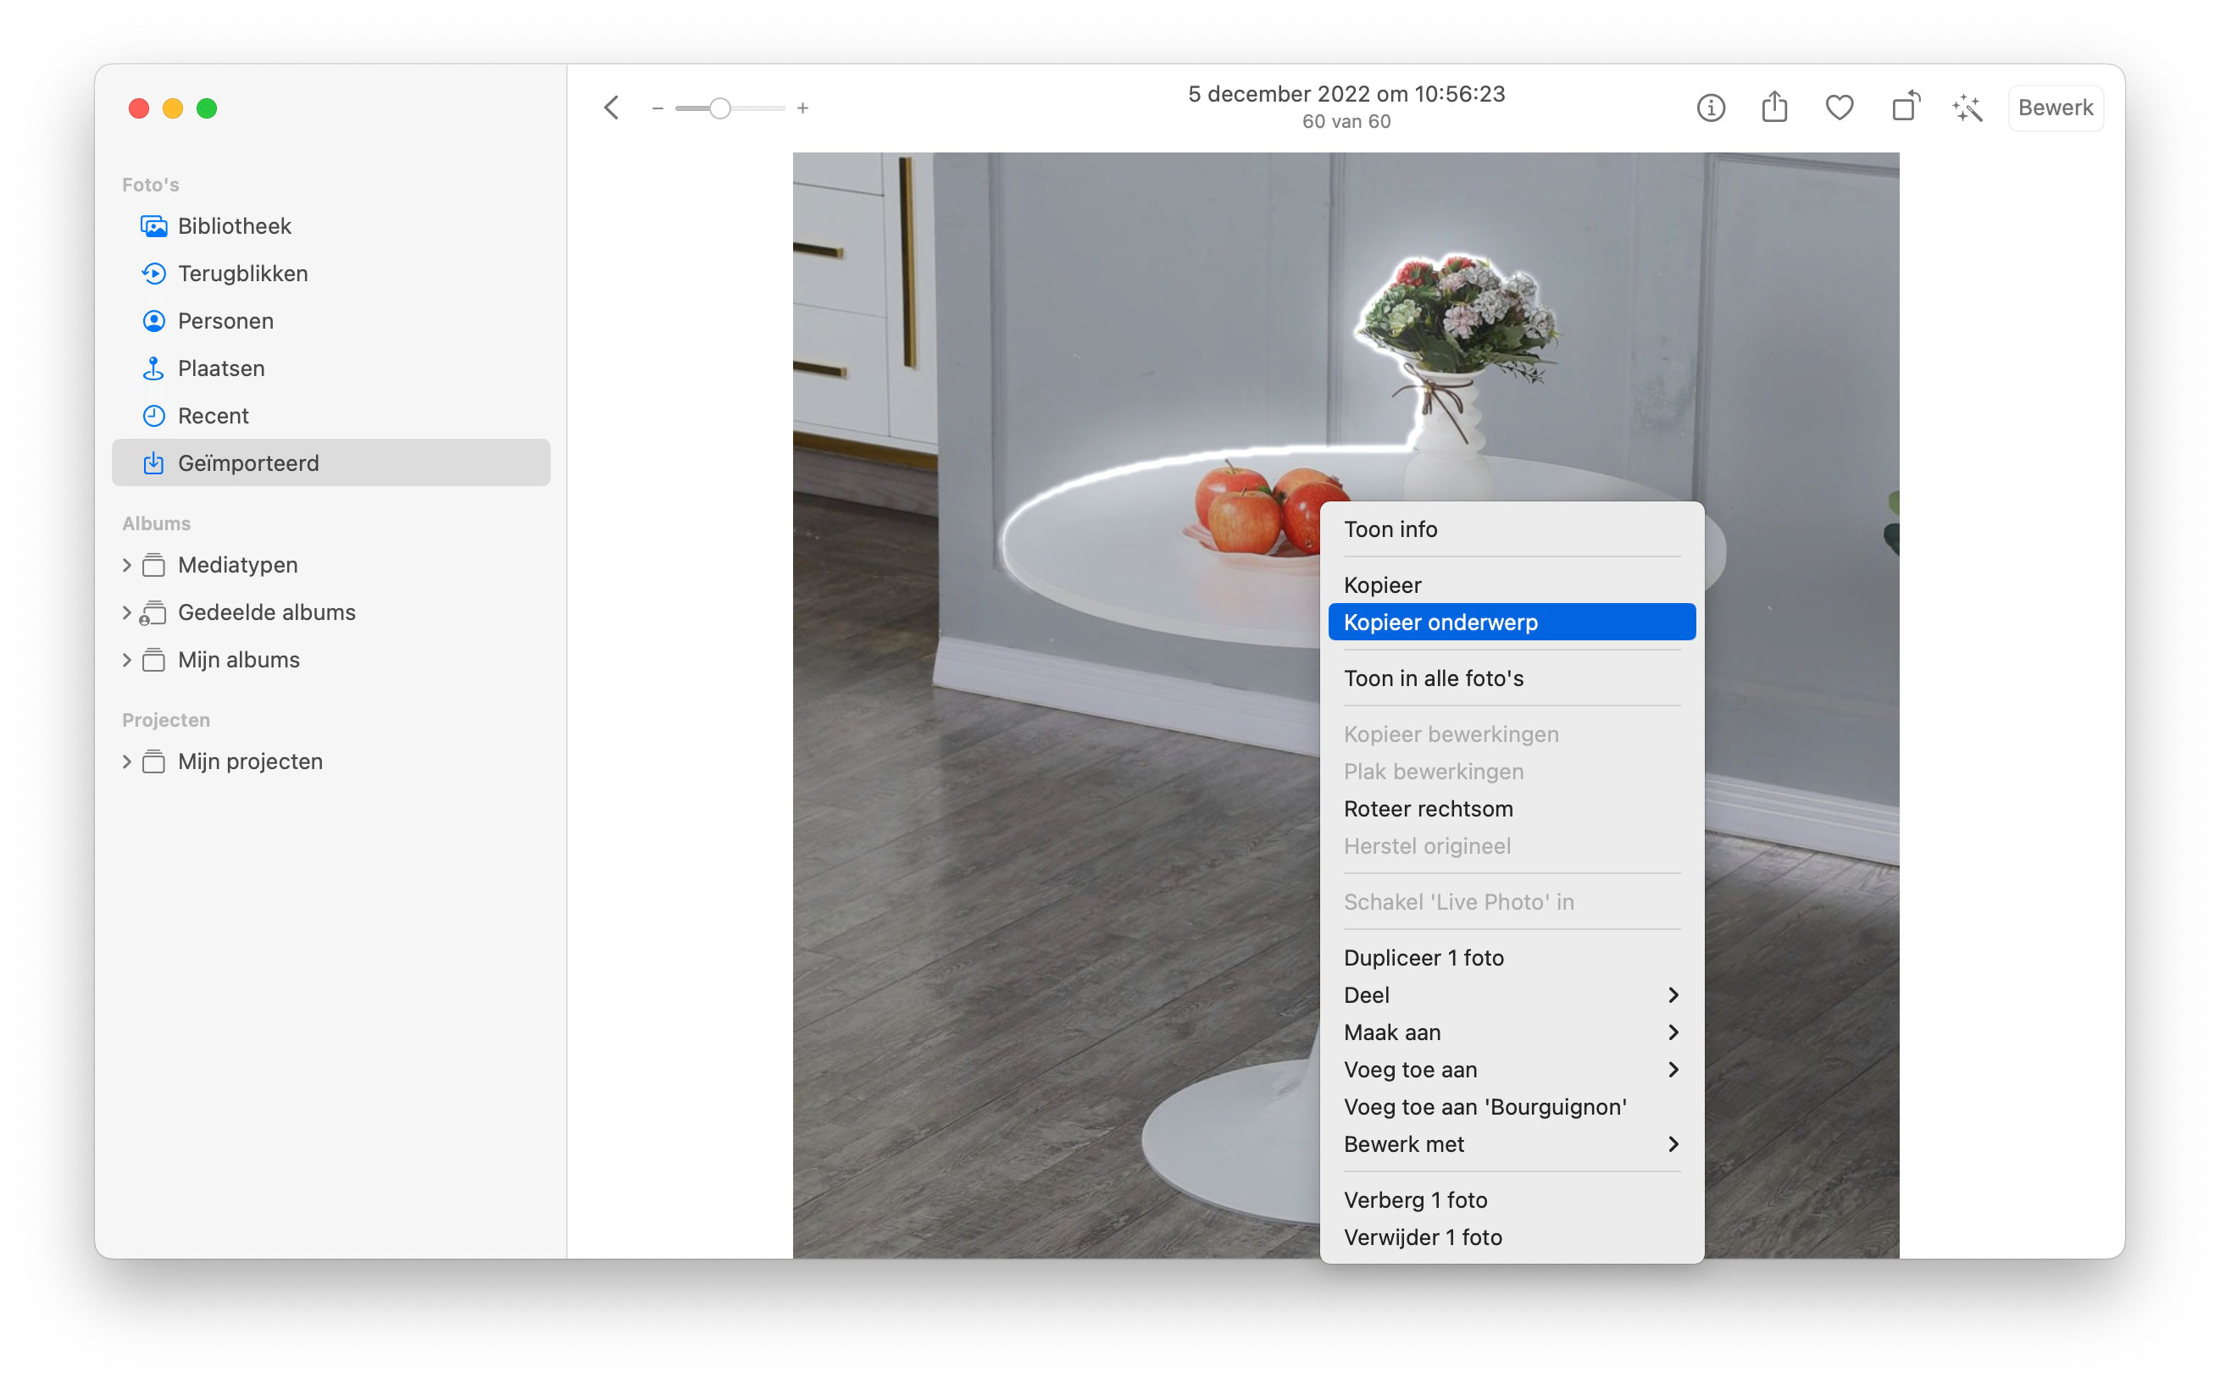
Task: Choose Roteer rechtsom from context menu
Action: [1512, 810]
